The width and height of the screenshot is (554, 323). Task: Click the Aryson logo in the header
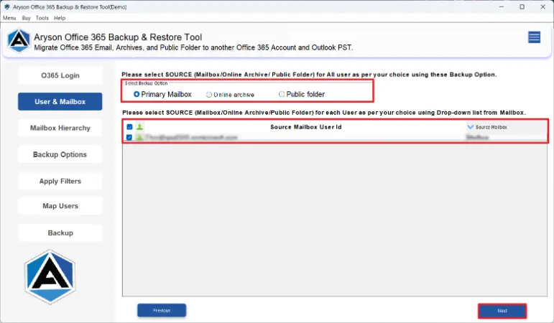click(x=18, y=41)
